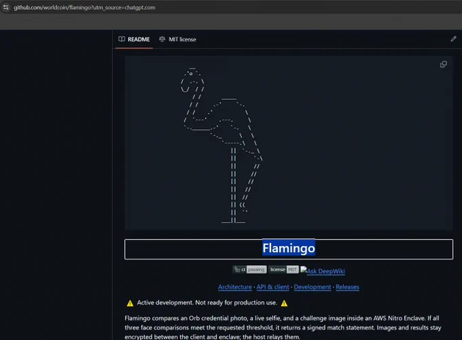Click the scales icon beside MIT license
The width and height of the screenshot is (462, 340).
[x=162, y=39]
